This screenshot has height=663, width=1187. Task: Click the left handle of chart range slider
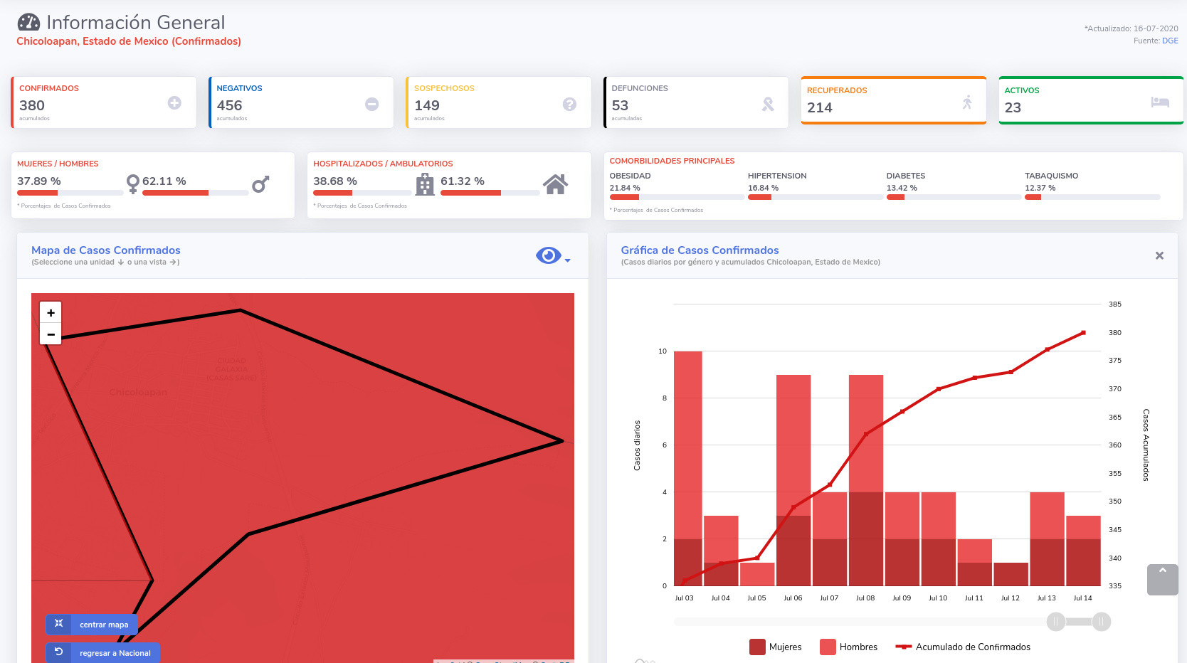1056,622
